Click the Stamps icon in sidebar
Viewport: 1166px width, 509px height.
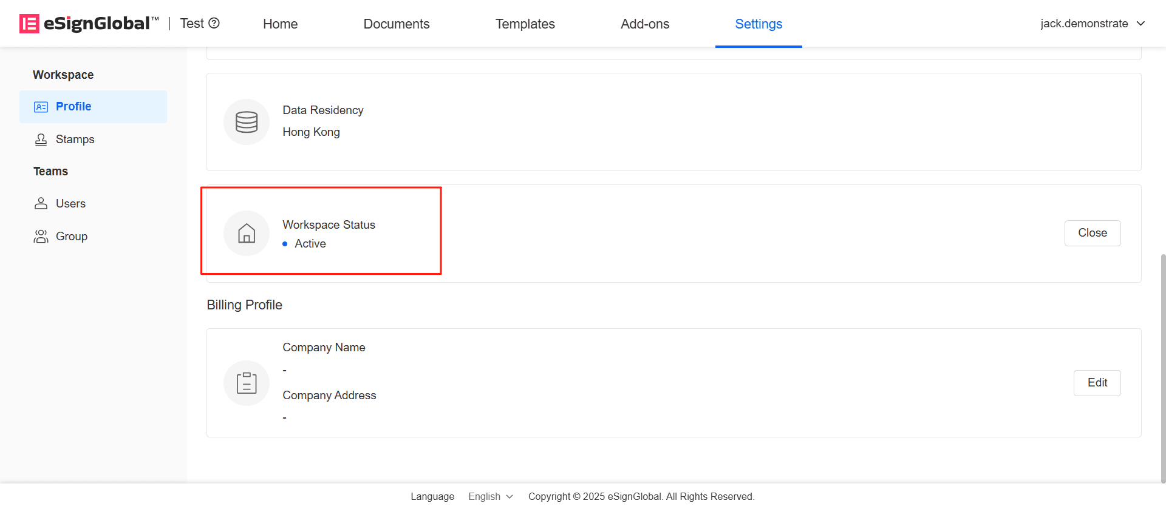[x=41, y=140]
